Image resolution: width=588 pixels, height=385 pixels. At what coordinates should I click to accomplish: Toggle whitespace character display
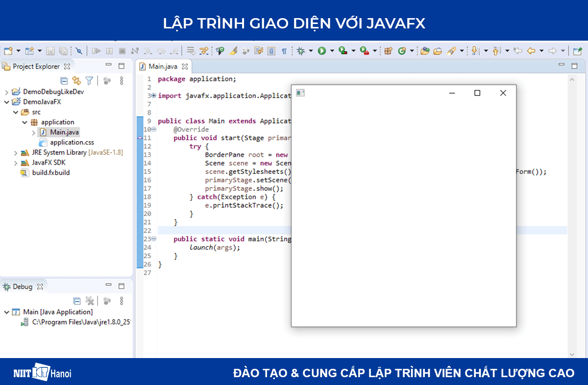point(284,49)
